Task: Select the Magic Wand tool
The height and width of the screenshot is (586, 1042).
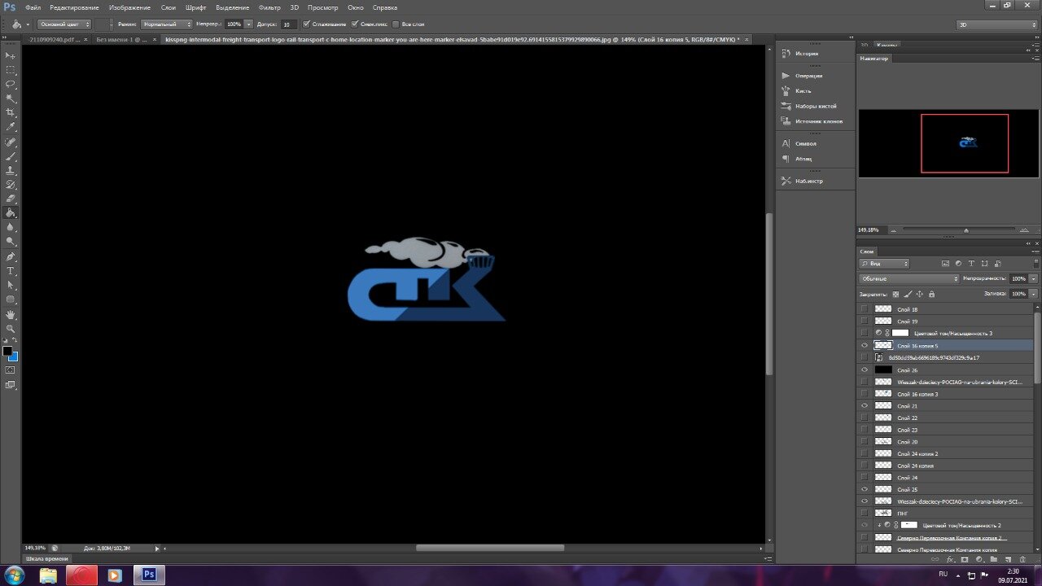Action: pos(11,98)
